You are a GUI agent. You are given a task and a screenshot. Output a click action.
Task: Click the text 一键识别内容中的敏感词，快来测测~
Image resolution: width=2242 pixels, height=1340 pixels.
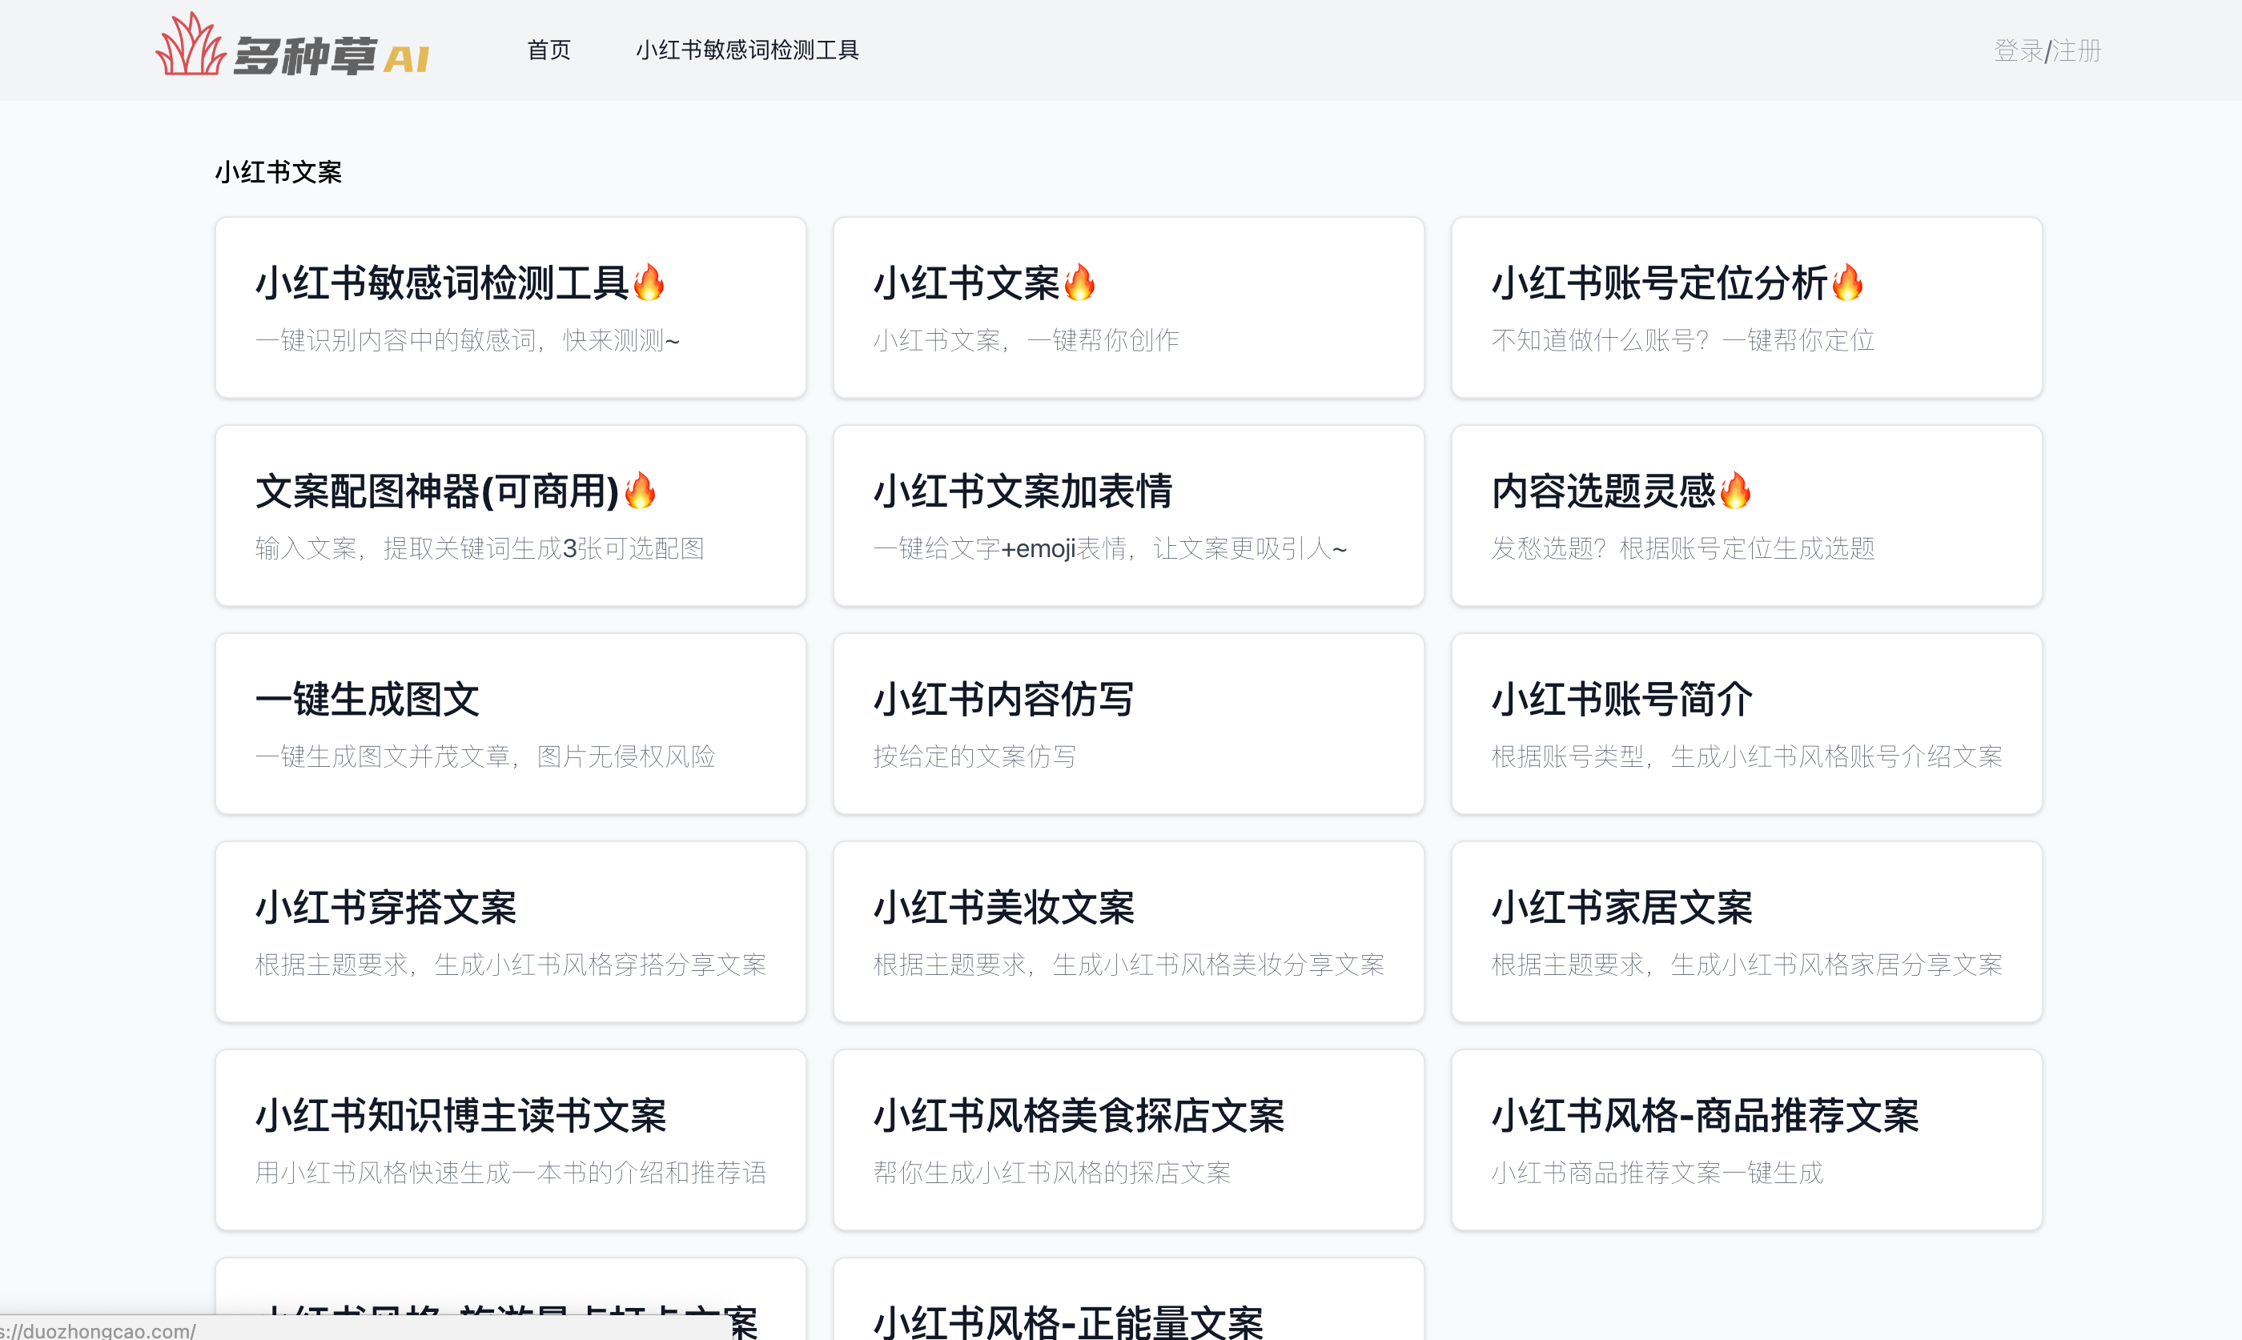(x=467, y=340)
